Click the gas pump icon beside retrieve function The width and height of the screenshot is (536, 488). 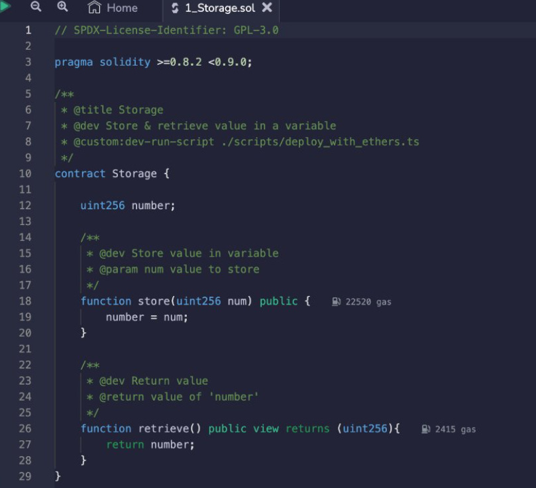(425, 429)
